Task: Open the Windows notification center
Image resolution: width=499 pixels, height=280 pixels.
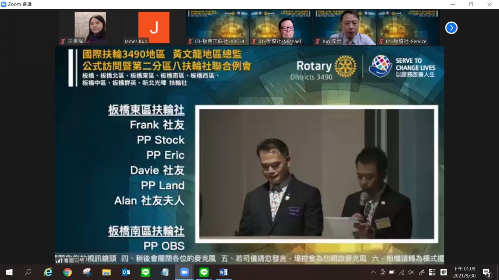Action: (x=487, y=273)
